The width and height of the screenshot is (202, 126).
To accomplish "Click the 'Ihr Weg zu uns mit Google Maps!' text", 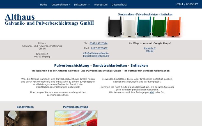I will [x=150, y=43].
